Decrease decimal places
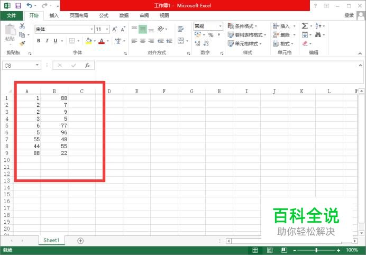 pos(206,43)
